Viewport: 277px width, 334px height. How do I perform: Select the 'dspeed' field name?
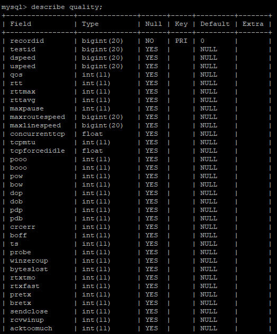coord(23,58)
